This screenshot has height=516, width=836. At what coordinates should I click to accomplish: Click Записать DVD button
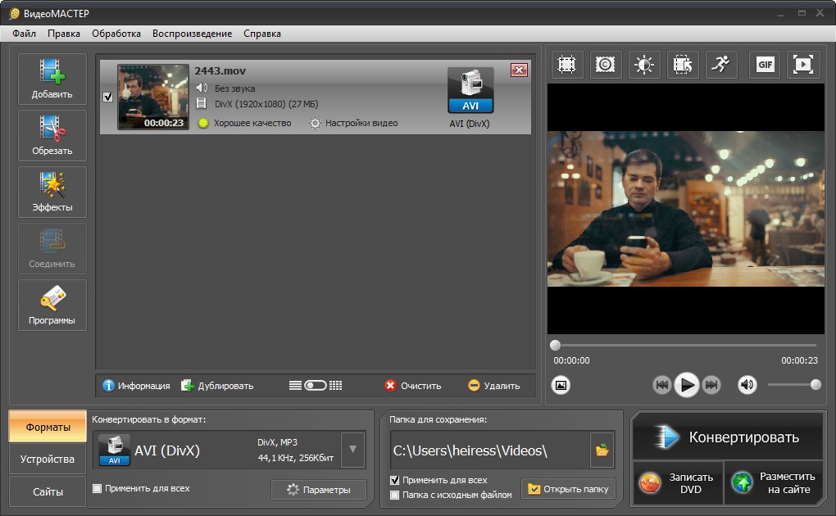coord(678,483)
